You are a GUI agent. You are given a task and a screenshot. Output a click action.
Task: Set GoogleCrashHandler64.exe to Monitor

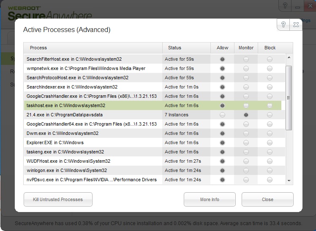click(x=246, y=124)
